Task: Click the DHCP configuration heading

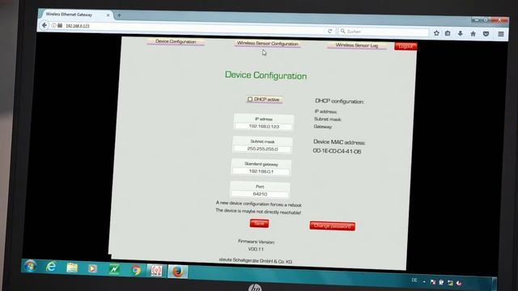Action: click(339, 101)
